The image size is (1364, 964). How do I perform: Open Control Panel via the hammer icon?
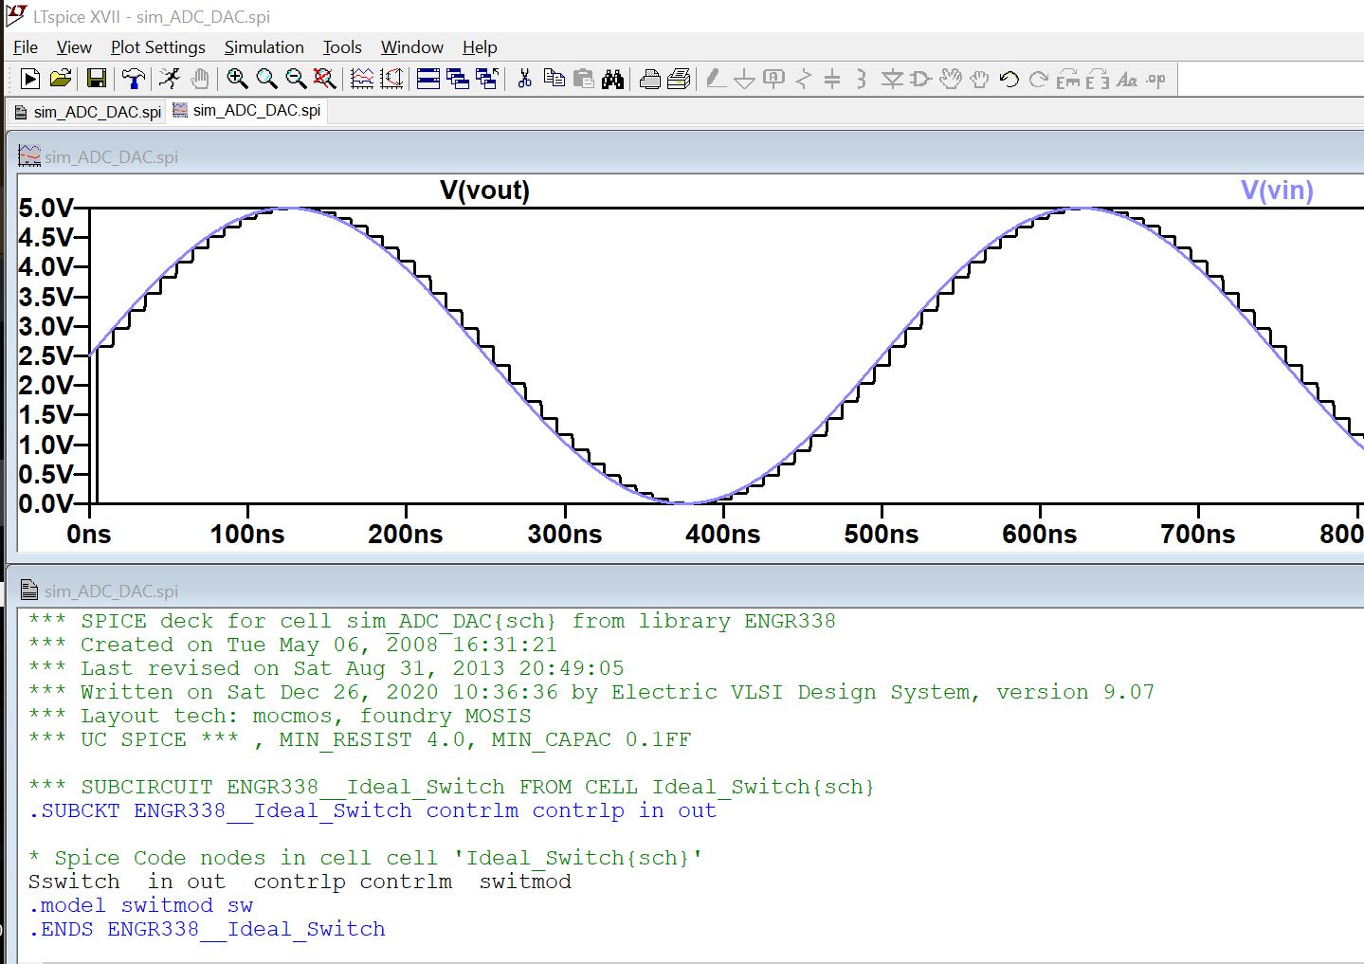pos(133,80)
